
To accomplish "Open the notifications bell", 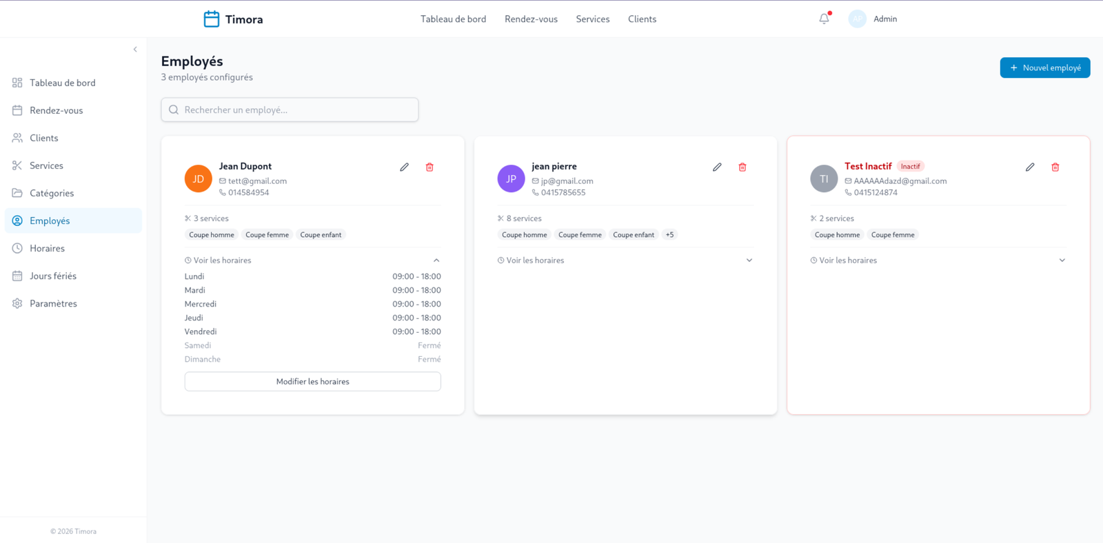I will (x=824, y=19).
